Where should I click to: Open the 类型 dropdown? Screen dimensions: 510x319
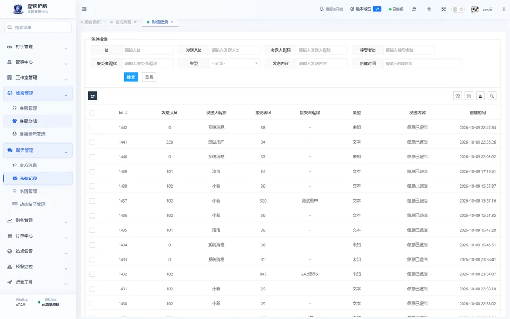click(x=235, y=63)
